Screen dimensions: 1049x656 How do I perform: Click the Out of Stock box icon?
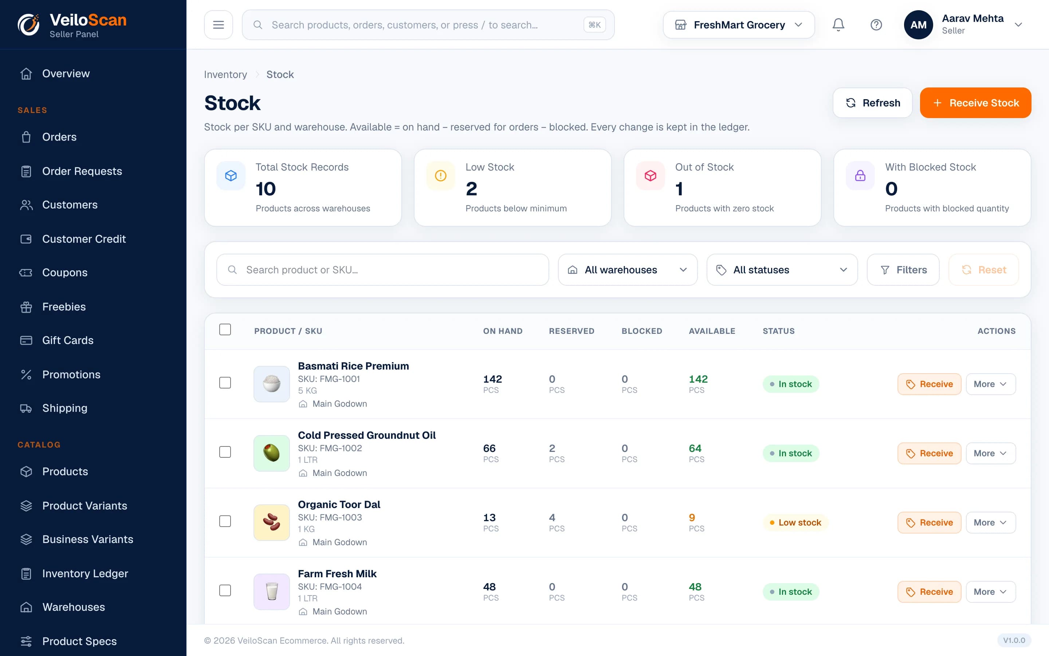(651, 176)
